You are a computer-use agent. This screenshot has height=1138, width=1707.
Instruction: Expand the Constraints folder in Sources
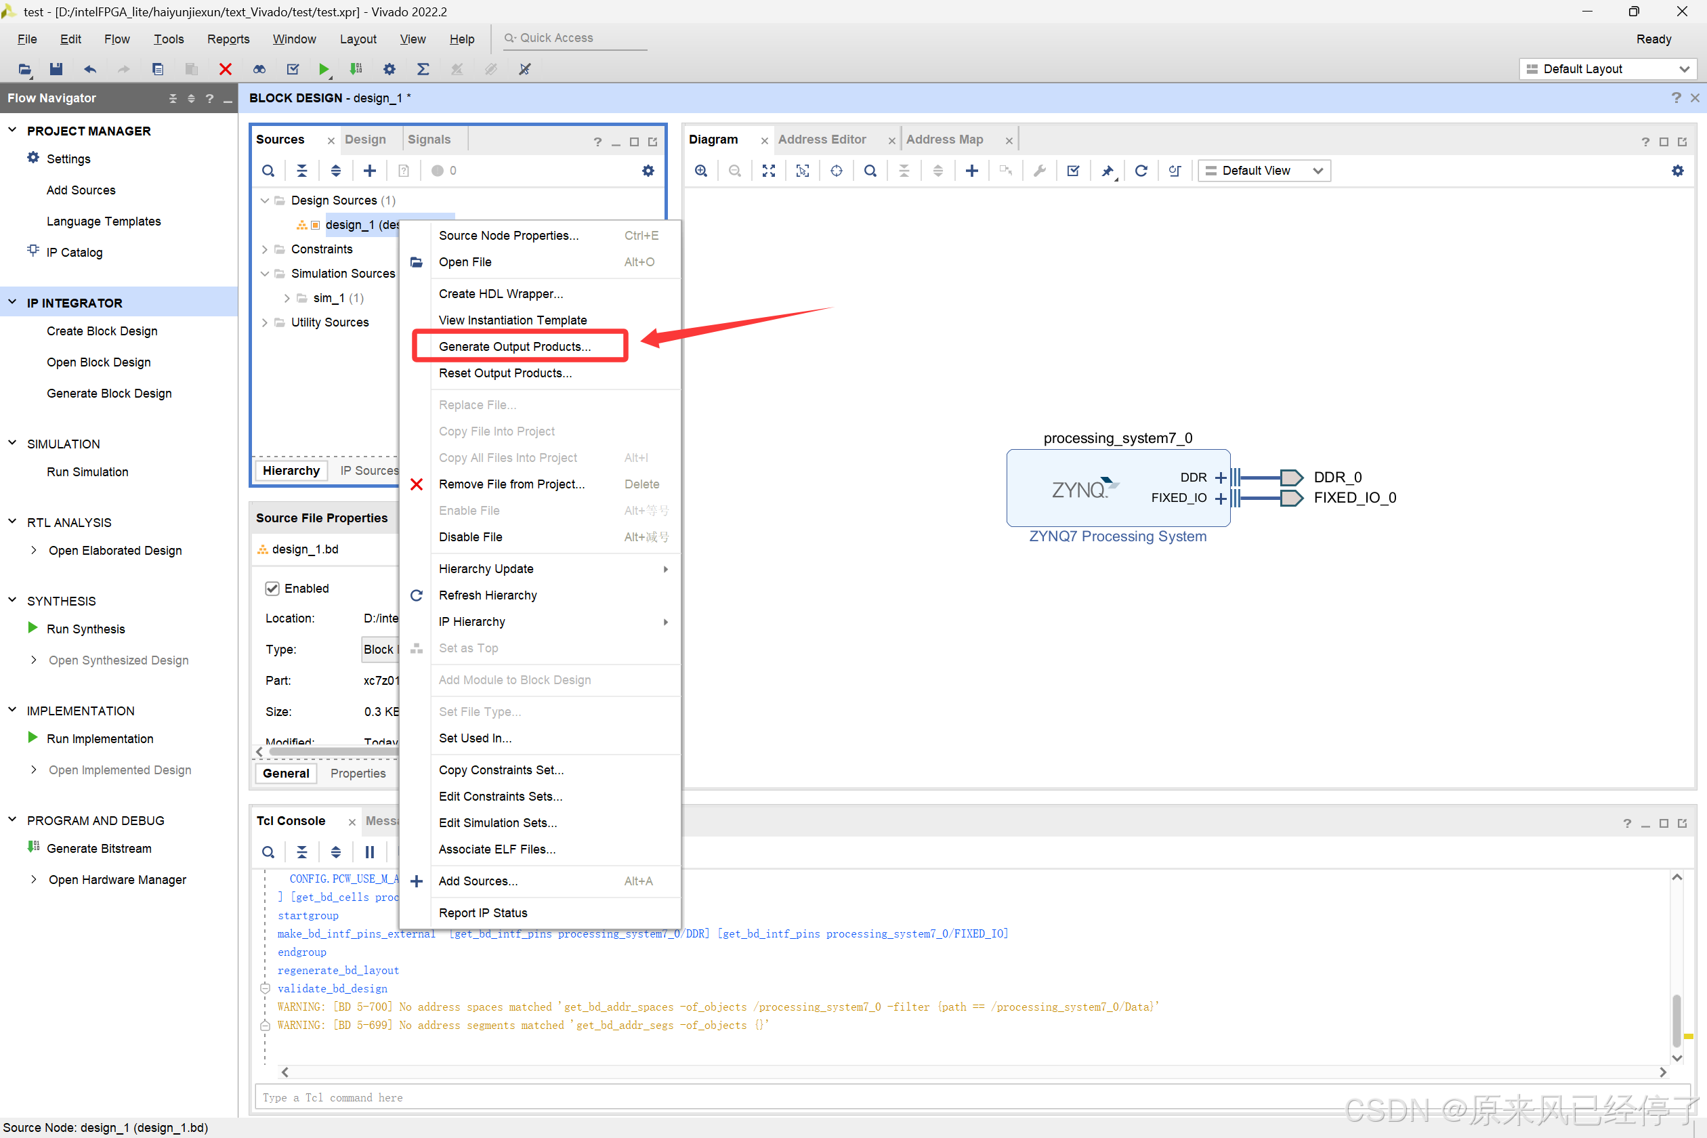[x=264, y=249]
